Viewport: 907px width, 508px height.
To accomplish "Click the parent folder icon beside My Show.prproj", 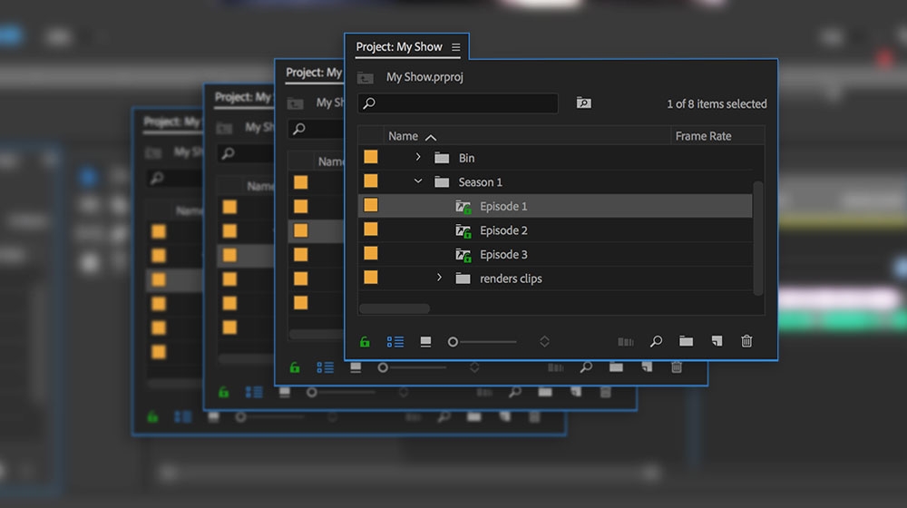I will click(x=365, y=77).
